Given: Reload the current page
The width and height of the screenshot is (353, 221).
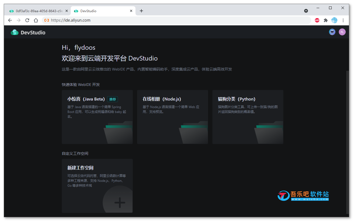Looking at the screenshot, I should pyautogui.click(x=27, y=20).
